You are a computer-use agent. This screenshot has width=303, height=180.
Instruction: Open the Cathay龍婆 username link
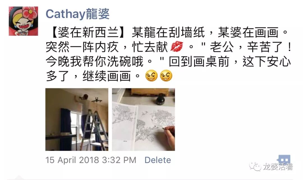coord(78,14)
